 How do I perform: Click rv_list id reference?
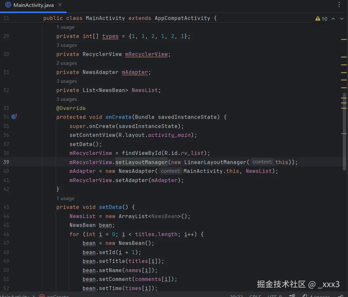(x=192, y=153)
